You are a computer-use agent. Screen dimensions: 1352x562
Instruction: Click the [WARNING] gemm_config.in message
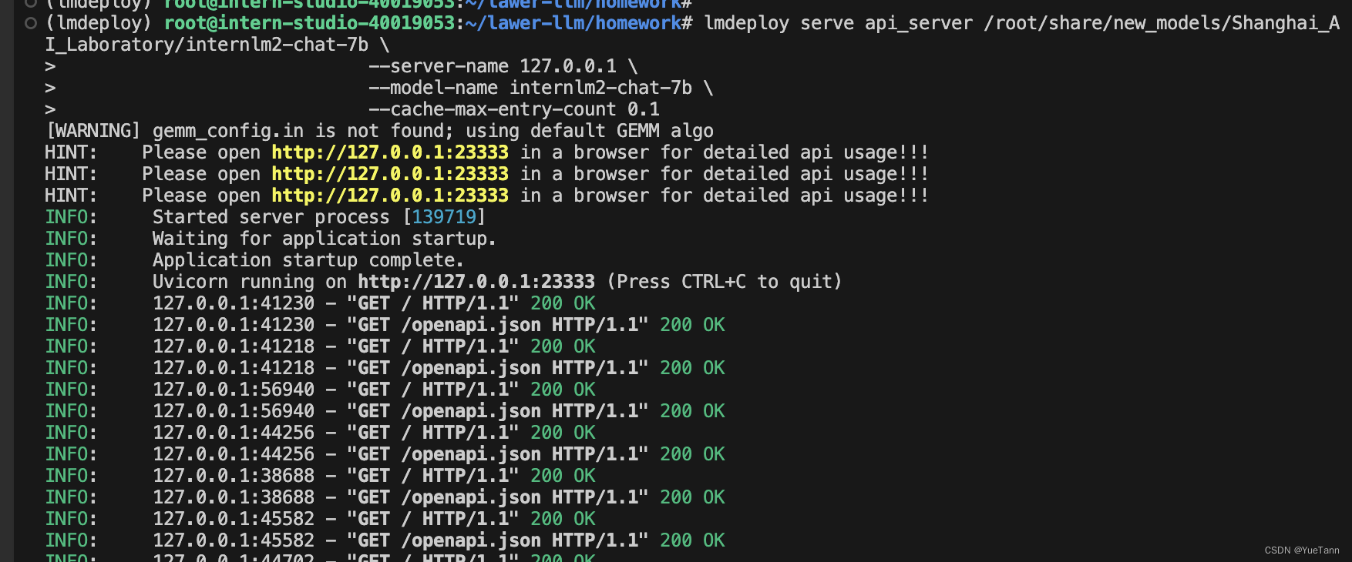coord(380,131)
